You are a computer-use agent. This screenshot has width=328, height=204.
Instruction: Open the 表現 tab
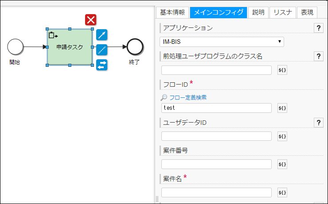point(307,12)
